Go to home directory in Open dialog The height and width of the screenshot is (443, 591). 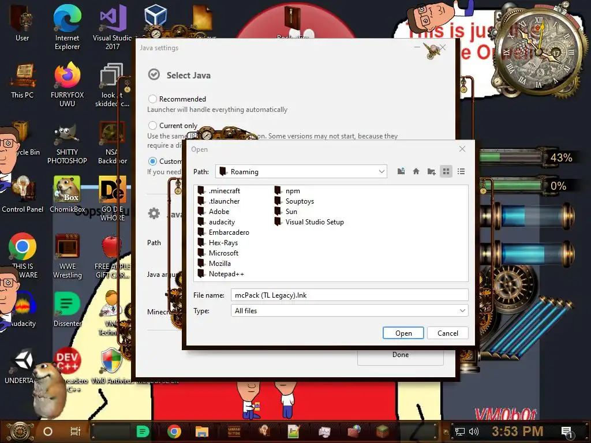coord(416,171)
